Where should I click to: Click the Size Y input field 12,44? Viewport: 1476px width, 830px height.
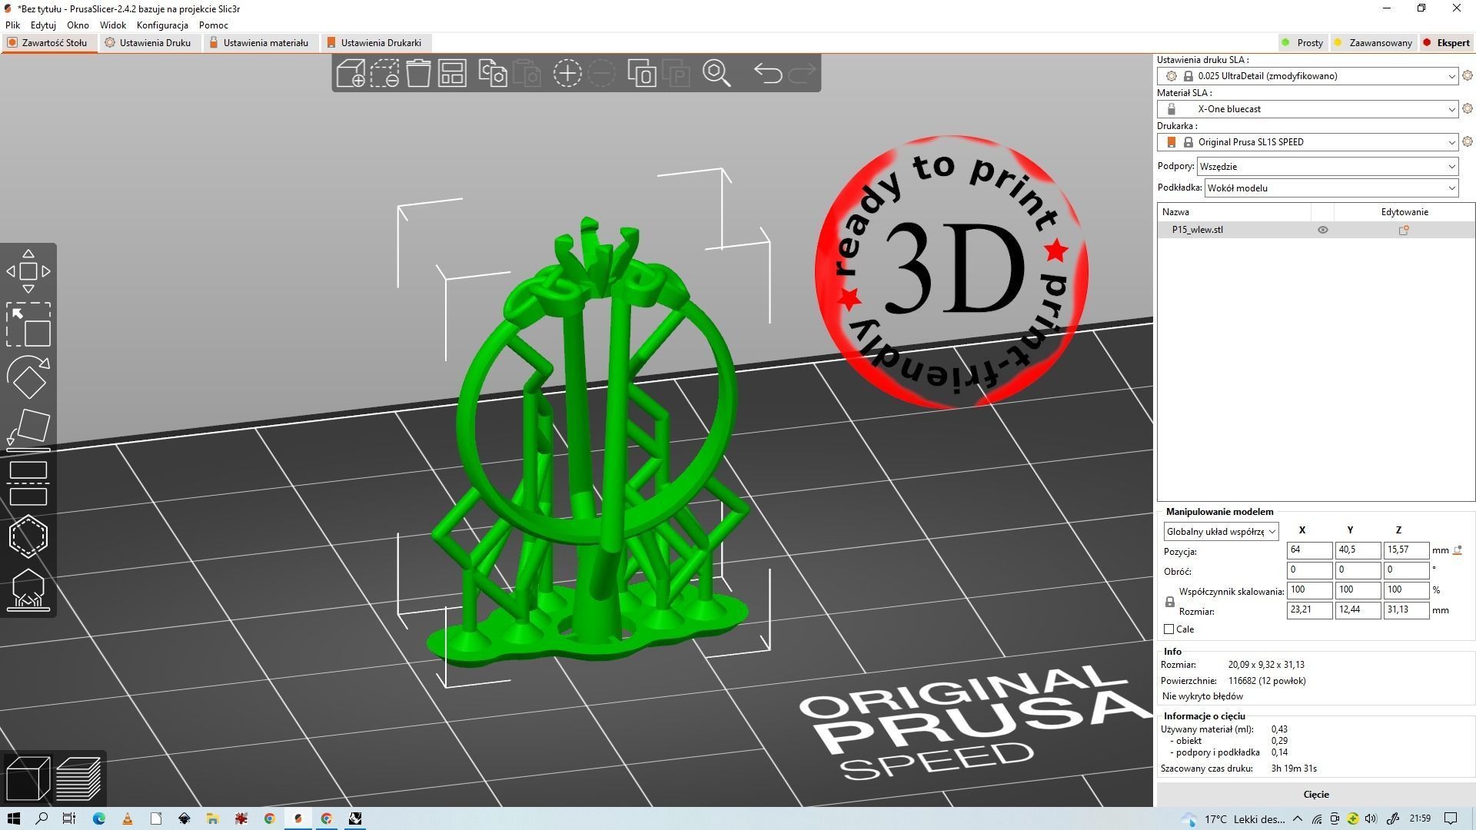tap(1358, 610)
